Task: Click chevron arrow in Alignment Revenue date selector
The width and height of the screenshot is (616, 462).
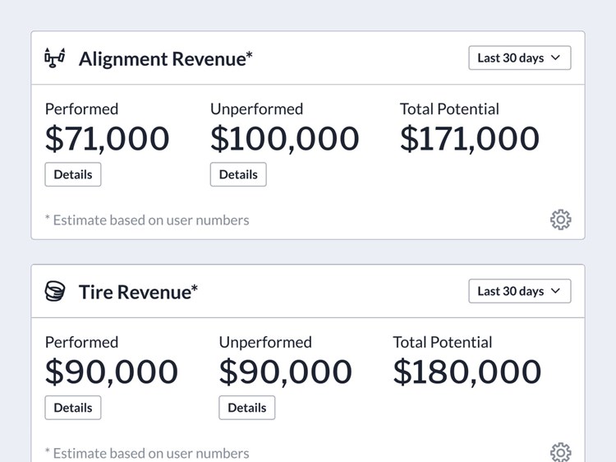Action: point(555,58)
